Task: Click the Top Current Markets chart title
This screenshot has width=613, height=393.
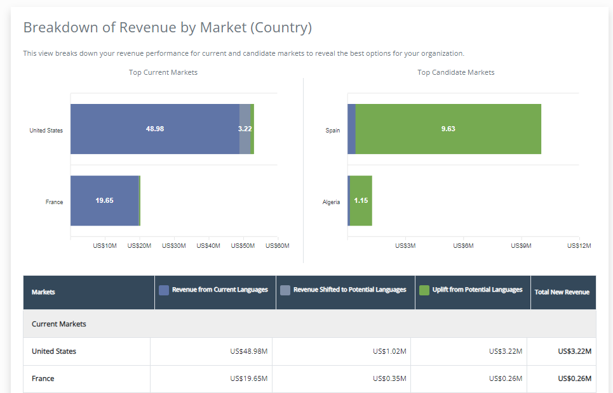Action: [163, 72]
